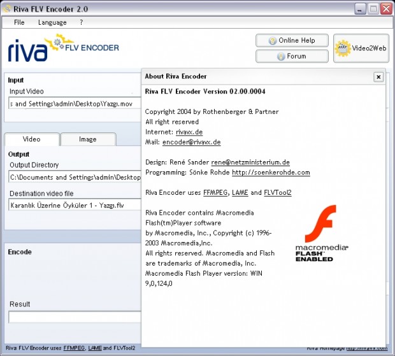Close the Riva FLV Encoder window

[x=386, y=9]
